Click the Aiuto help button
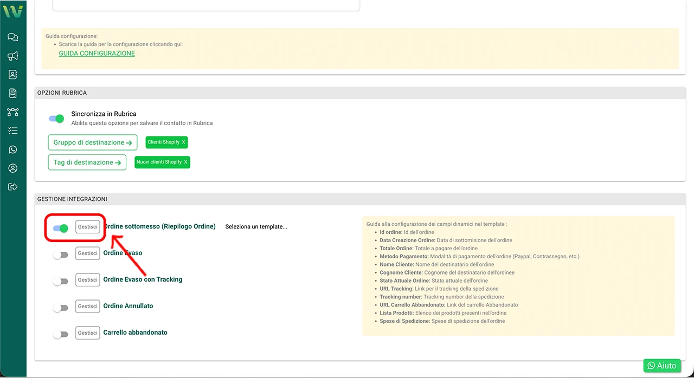This screenshot has height=378, width=694. pos(661,366)
